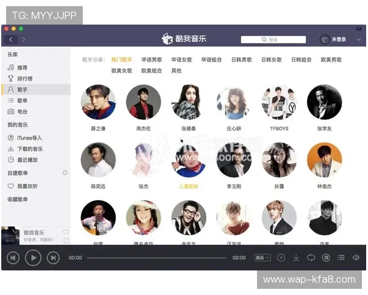The width and height of the screenshot is (368, 295).
Task: Skip to the previous track
Action: tap(13, 258)
